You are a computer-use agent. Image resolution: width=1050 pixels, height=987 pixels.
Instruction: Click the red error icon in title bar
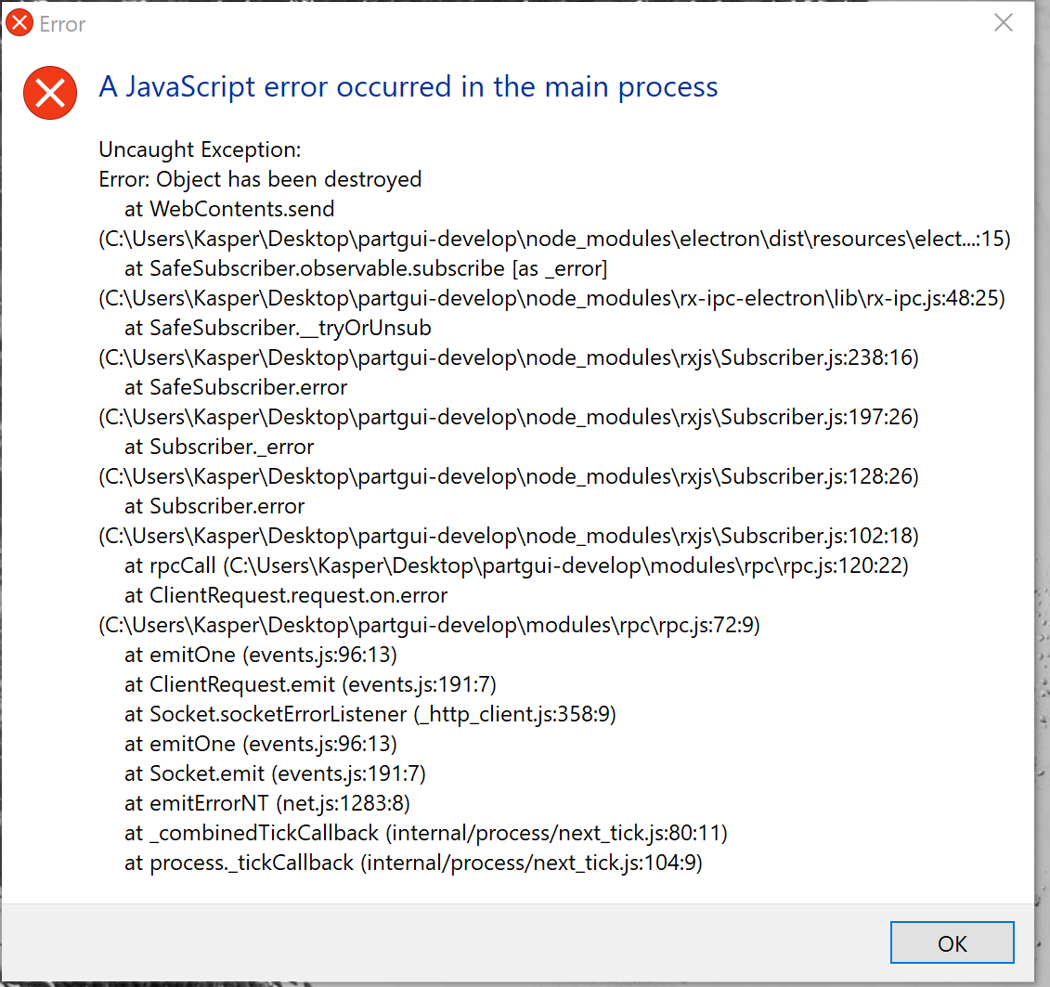click(x=19, y=22)
